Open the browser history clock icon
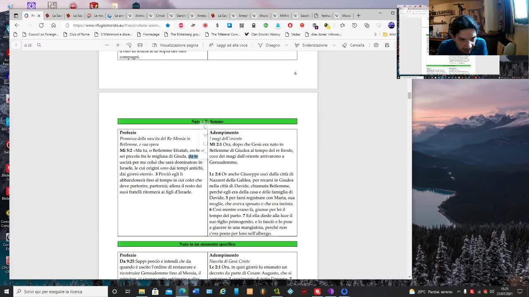Viewport: 529px width, 297px height. point(355,25)
